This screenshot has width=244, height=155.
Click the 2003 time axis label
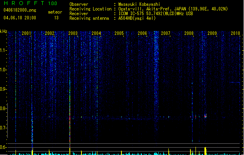pos(73,33)
